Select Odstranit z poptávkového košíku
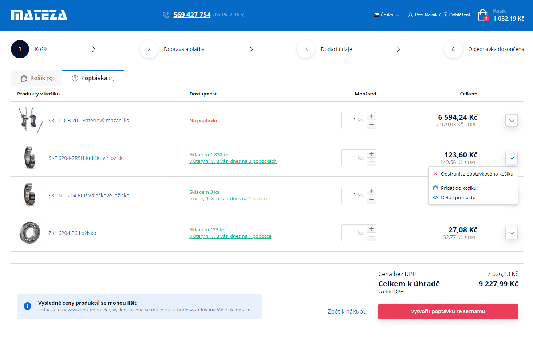This screenshot has height=350, width=533. tap(473, 174)
